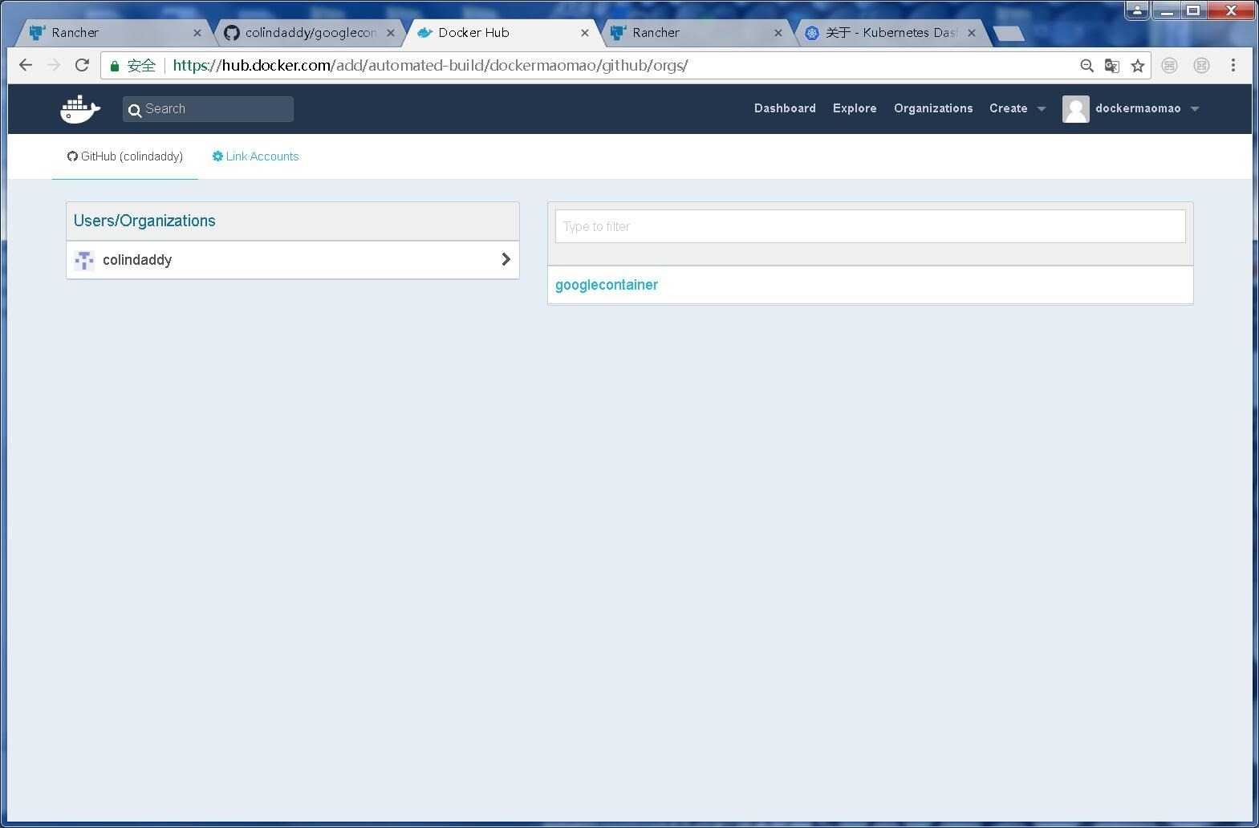Open the Create dropdown menu

click(1017, 108)
